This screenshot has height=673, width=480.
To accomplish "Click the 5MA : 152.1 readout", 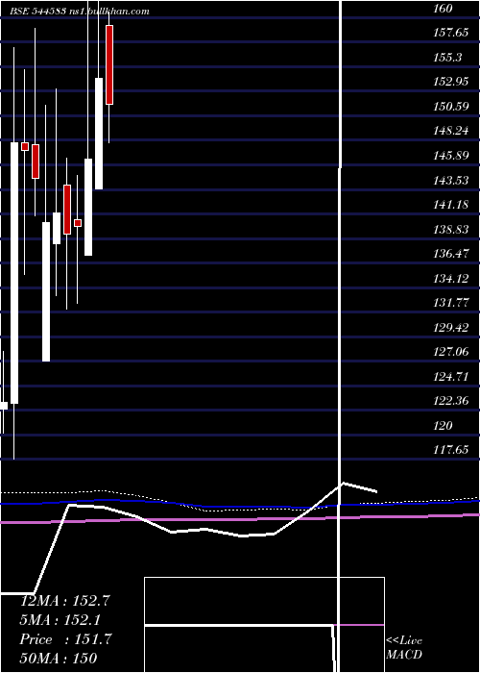I will (60, 620).
